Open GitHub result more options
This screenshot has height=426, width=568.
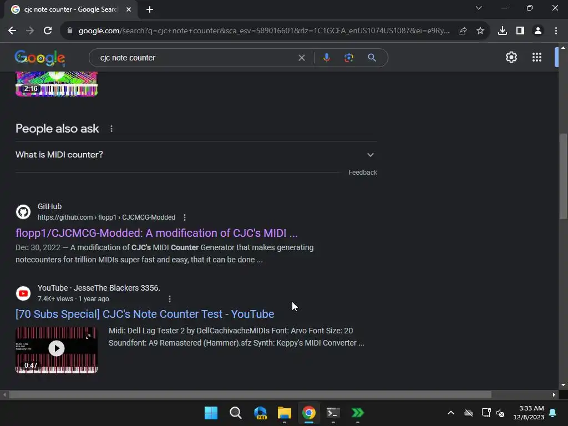coord(185,217)
